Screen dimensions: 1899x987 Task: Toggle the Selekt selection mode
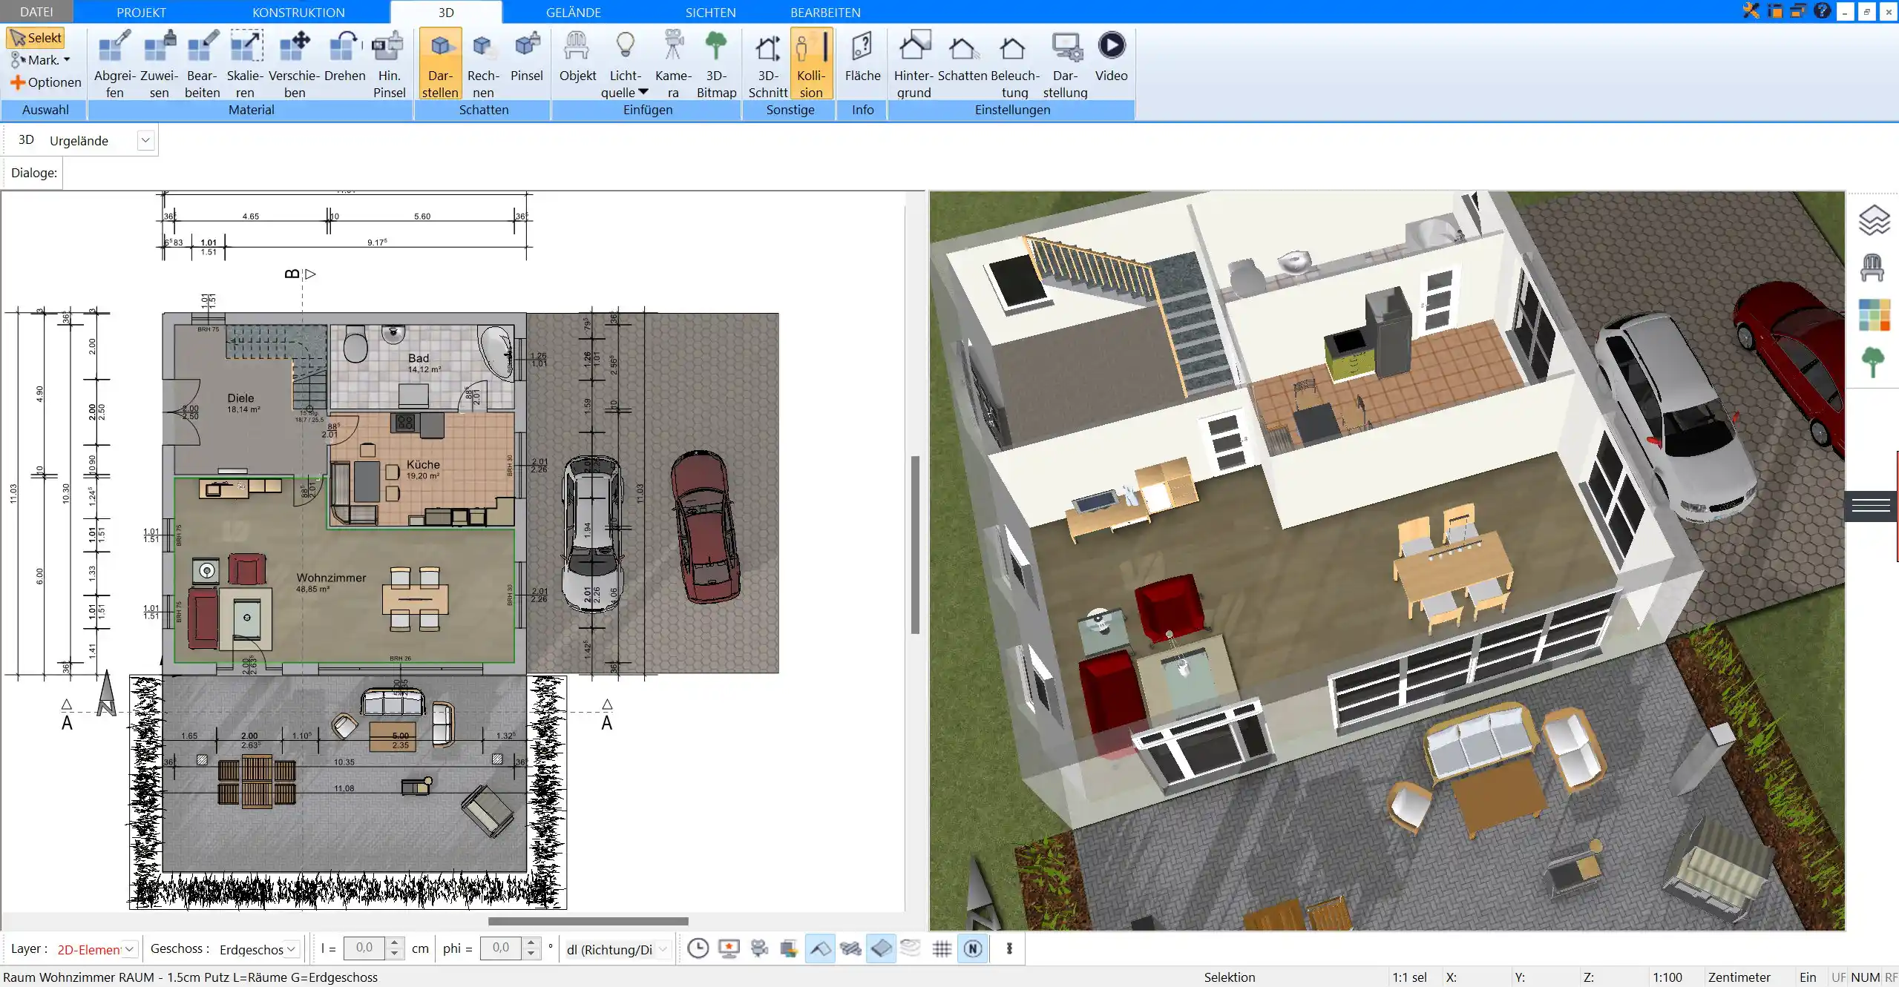click(36, 38)
